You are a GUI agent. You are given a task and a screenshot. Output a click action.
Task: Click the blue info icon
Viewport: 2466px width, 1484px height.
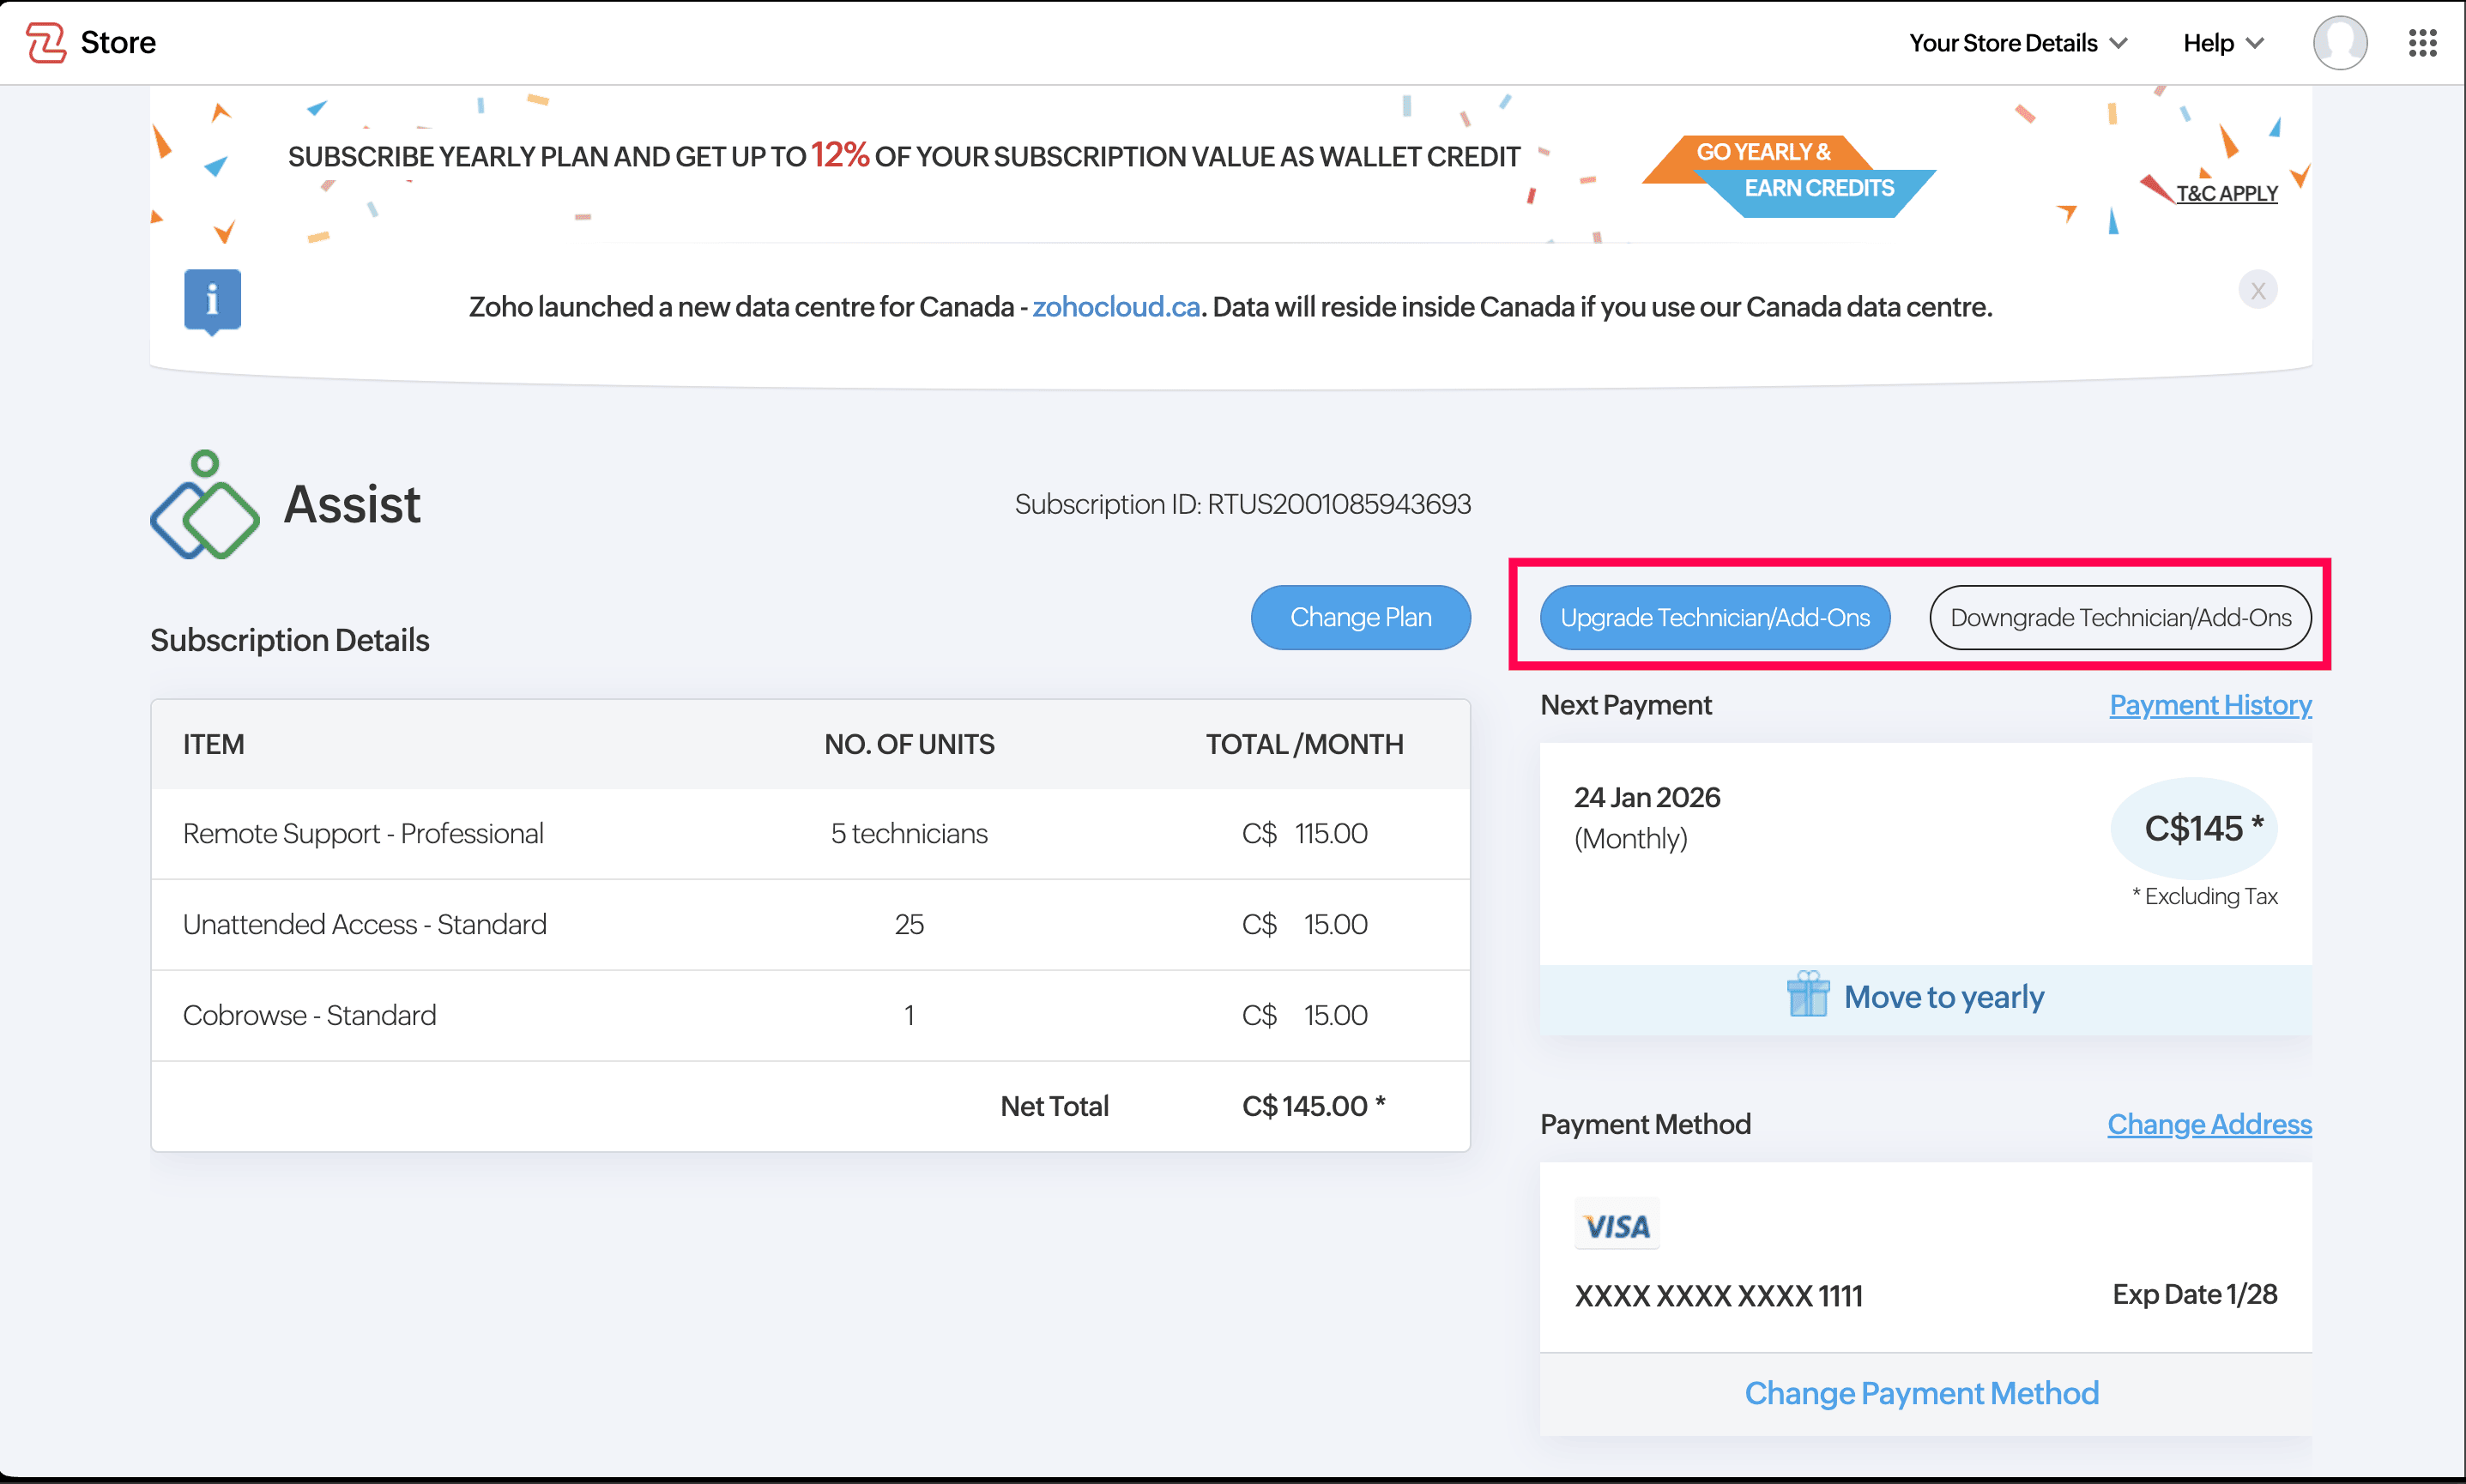(212, 300)
